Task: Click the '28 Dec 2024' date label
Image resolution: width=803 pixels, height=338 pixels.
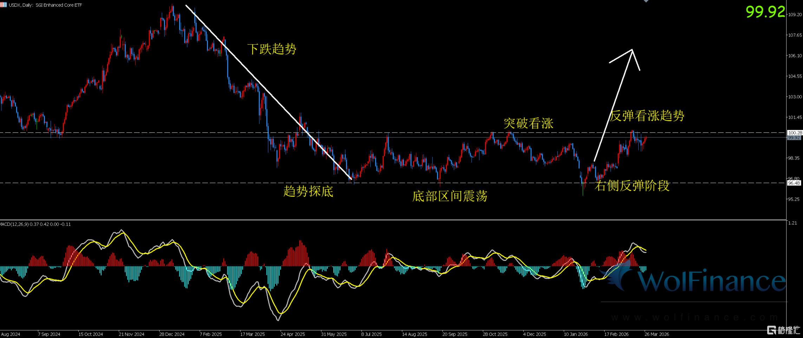Action: point(172,334)
